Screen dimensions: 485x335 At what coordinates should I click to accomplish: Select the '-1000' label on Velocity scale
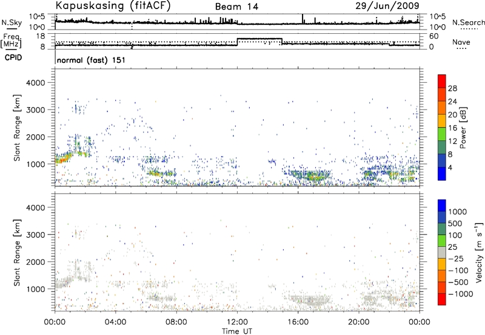(460, 294)
